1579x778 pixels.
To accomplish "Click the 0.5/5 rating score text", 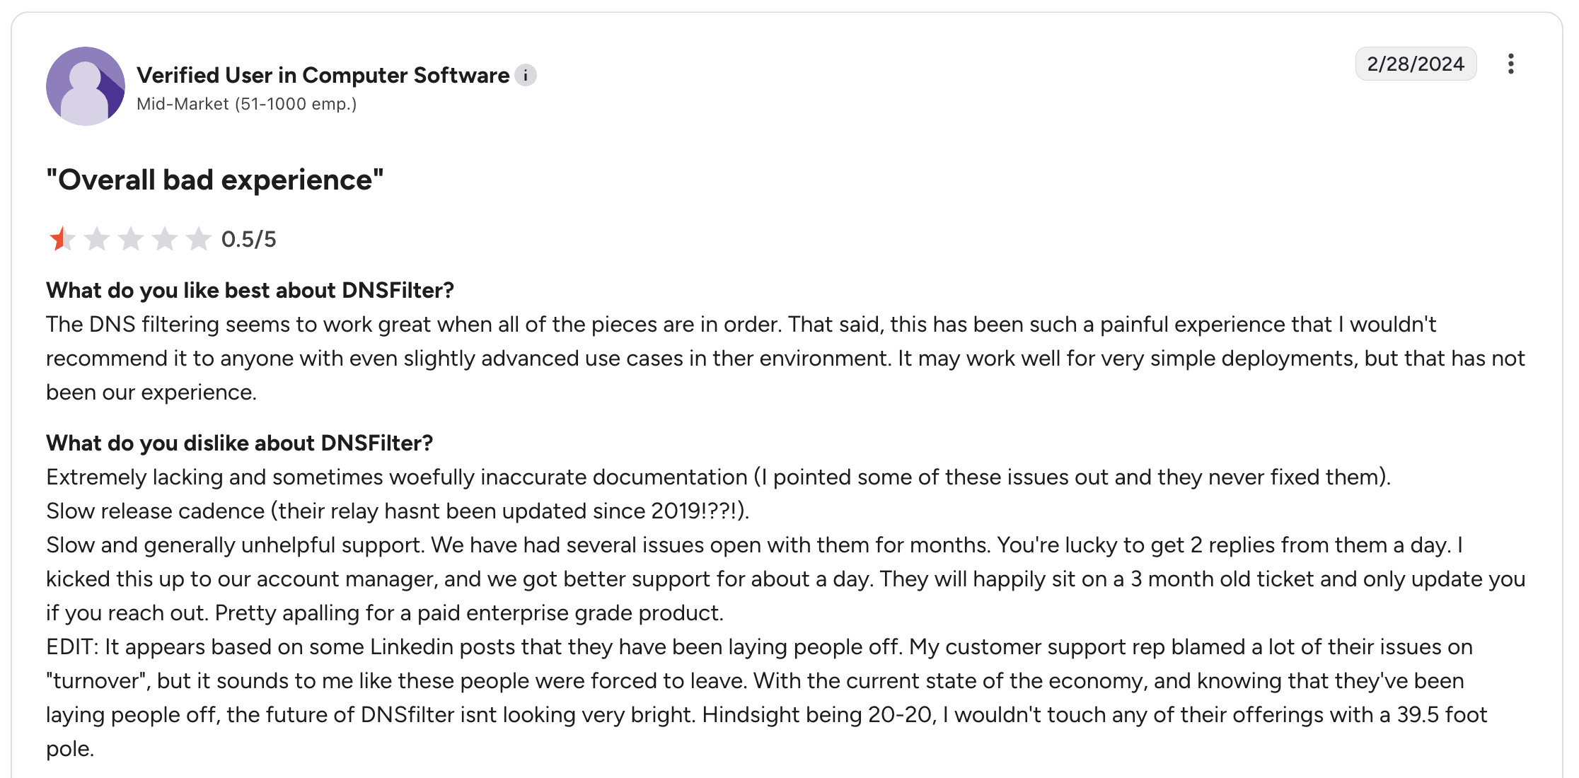I will click(248, 239).
